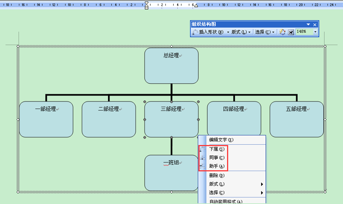Select the 一部经理 shape
The height and width of the screenshot is (204, 343).
46,119
